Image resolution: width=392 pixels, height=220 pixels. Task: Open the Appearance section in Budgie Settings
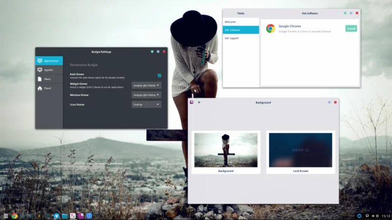49,61
